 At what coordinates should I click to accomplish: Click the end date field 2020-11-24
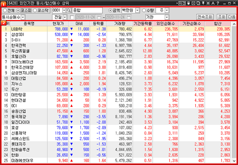pyautogui.click(x=116, y=17)
